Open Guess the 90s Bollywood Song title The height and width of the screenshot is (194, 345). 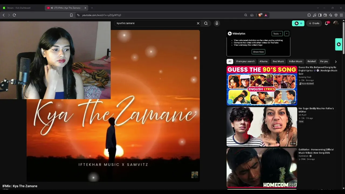[318, 71]
